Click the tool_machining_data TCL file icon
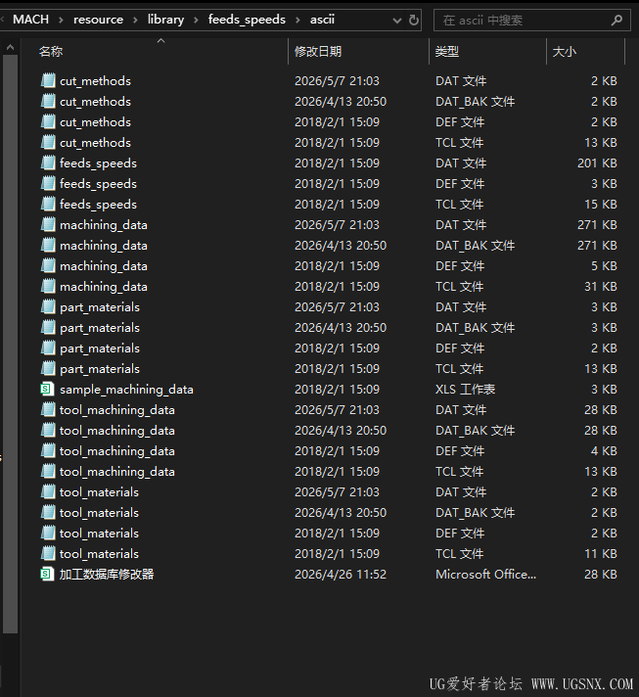 (48, 471)
